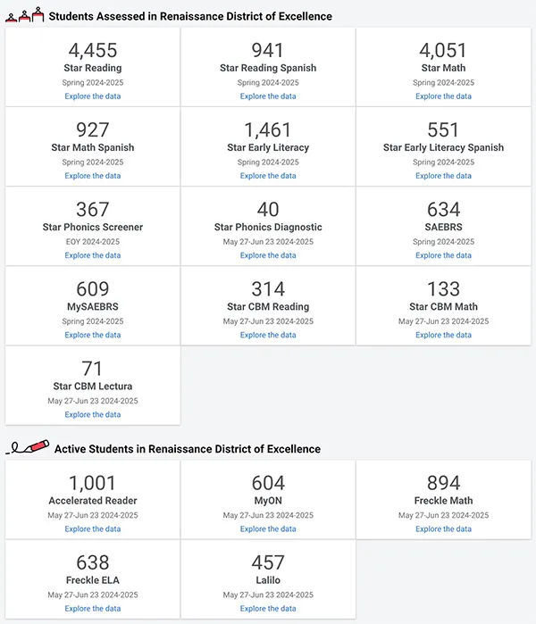Explore the data for SAEBRS

pyautogui.click(x=443, y=255)
